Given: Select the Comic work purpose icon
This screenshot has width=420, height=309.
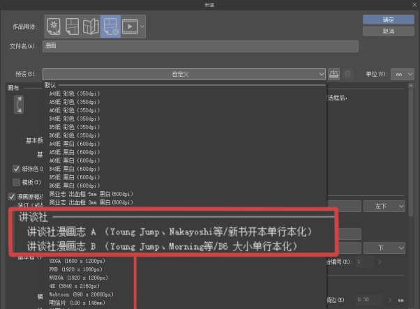Looking at the screenshot, I should (x=72, y=27).
